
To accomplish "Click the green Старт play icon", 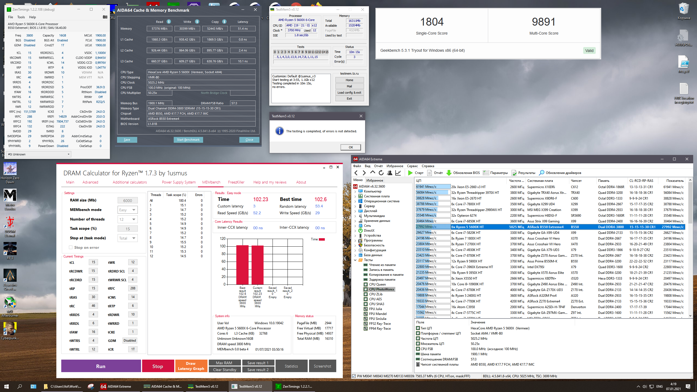I will pos(410,173).
